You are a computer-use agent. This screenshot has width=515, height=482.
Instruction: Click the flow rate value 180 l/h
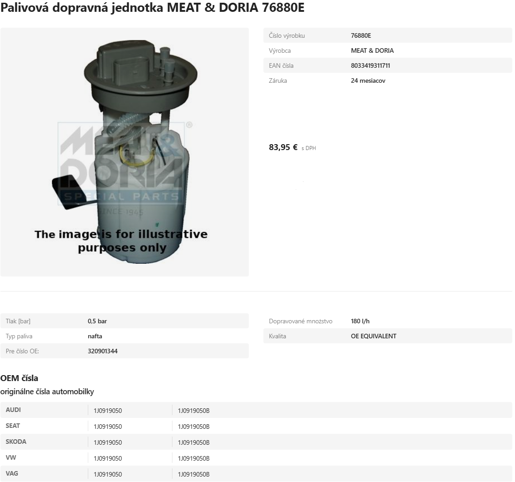click(360, 321)
